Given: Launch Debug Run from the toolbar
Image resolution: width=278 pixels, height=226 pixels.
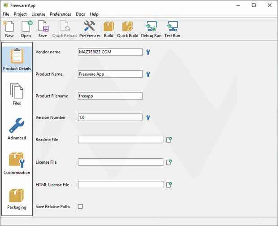Looking at the screenshot, I should tap(151, 29).
